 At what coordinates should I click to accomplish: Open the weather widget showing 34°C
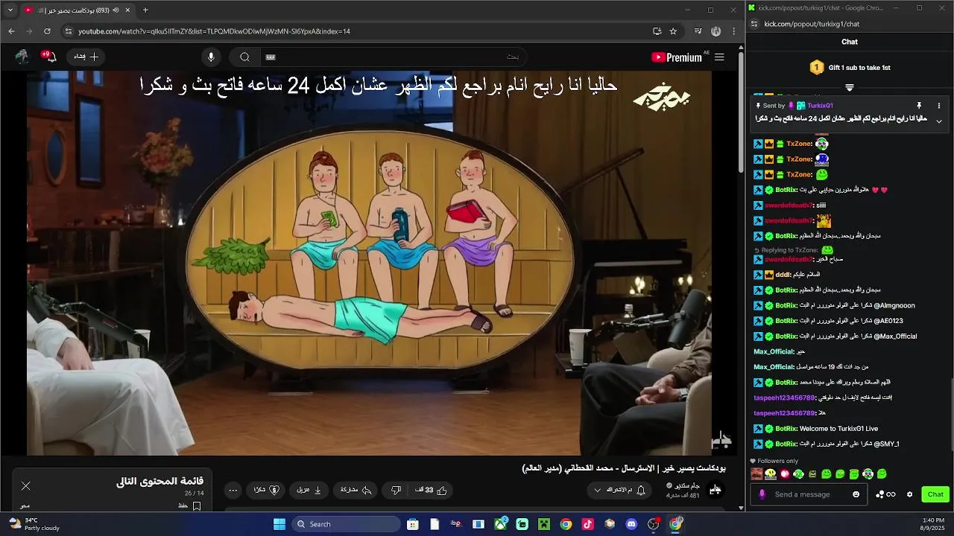coord(34,524)
